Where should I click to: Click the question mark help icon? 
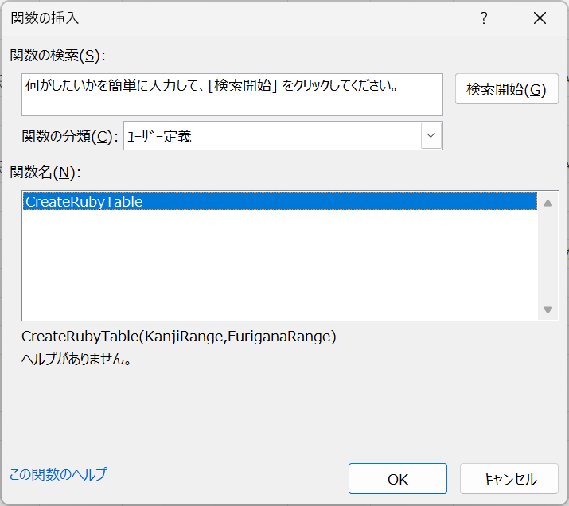pyautogui.click(x=484, y=18)
